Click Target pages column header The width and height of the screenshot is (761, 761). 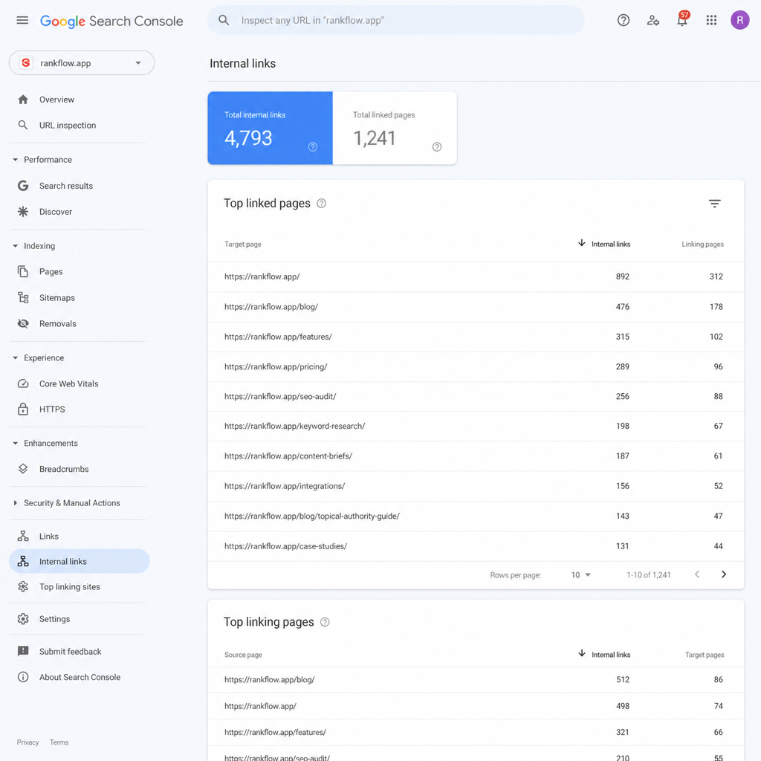coord(705,655)
